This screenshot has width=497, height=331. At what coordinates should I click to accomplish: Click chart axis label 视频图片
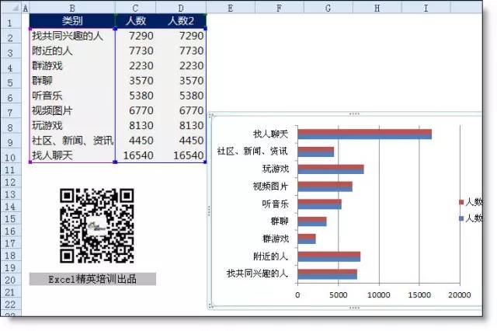[x=270, y=186]
